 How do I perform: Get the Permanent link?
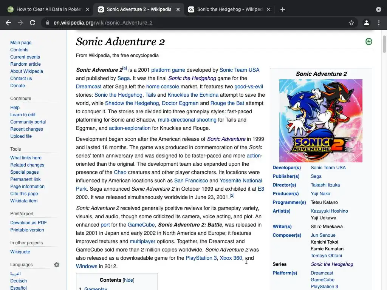(x=25, y=179)
